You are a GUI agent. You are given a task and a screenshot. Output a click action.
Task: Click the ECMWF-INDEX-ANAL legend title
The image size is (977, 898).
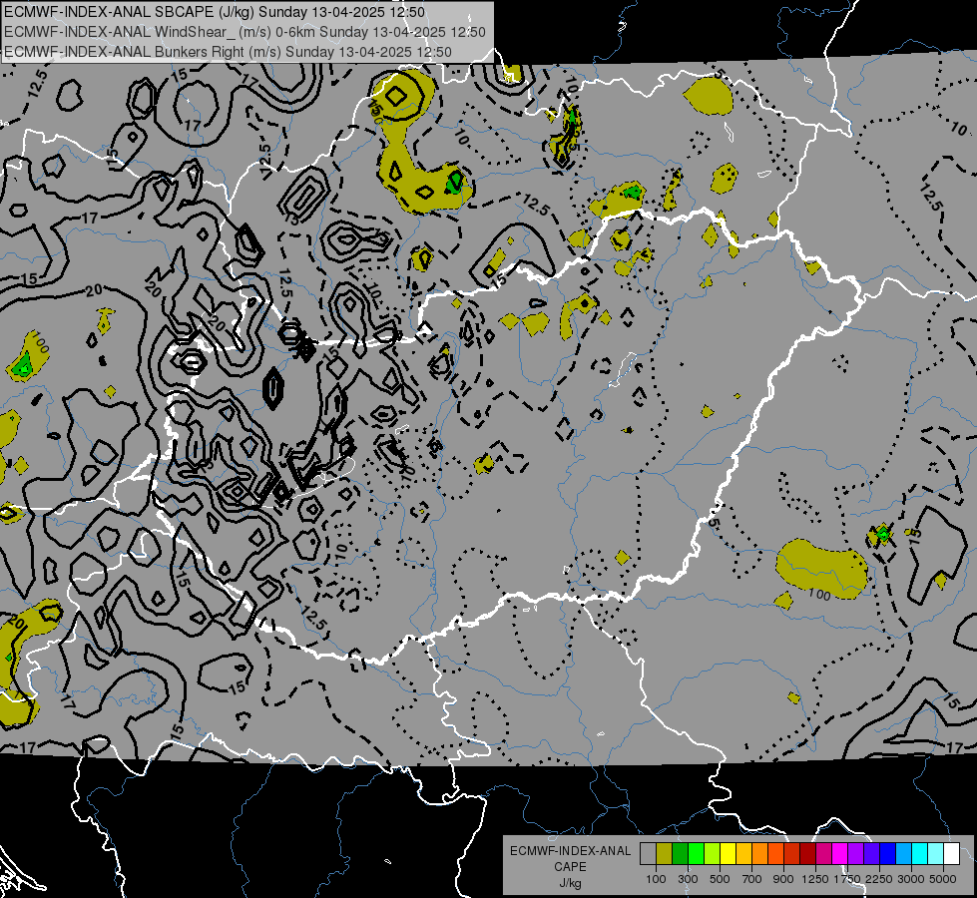pos(570,851)
